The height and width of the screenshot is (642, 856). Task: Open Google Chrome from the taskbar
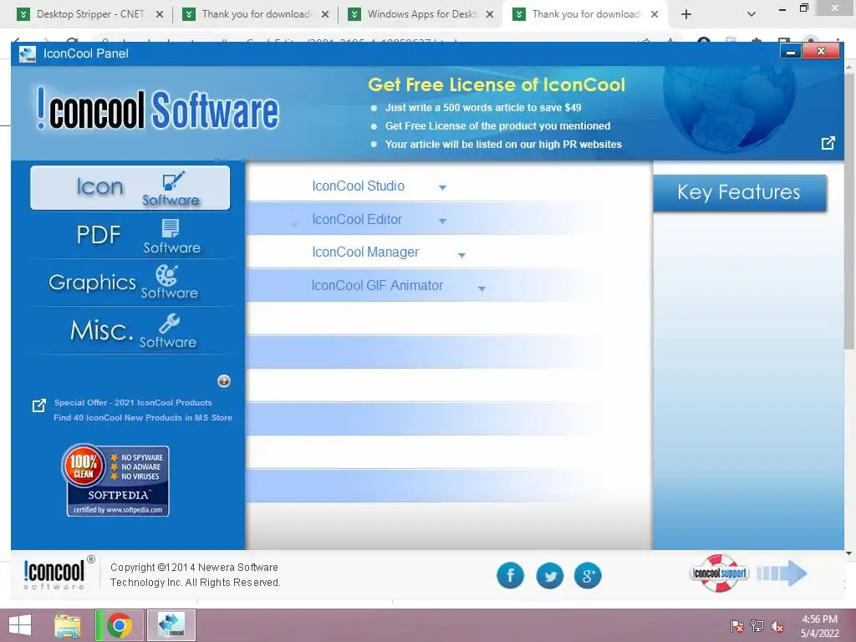120,625
